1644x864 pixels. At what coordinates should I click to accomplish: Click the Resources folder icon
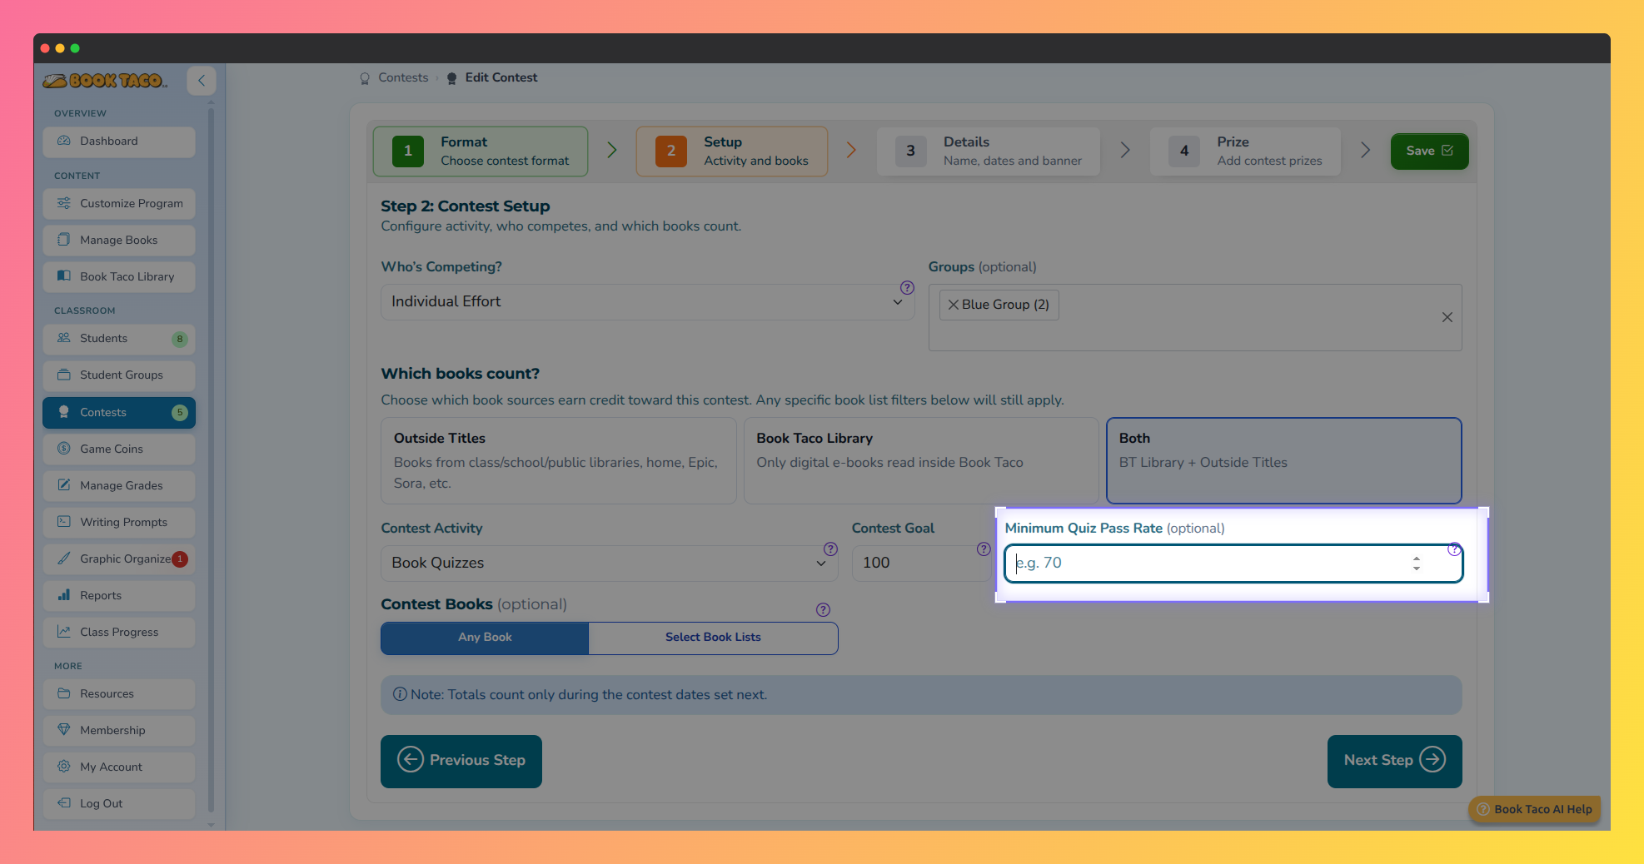point(64,693)
